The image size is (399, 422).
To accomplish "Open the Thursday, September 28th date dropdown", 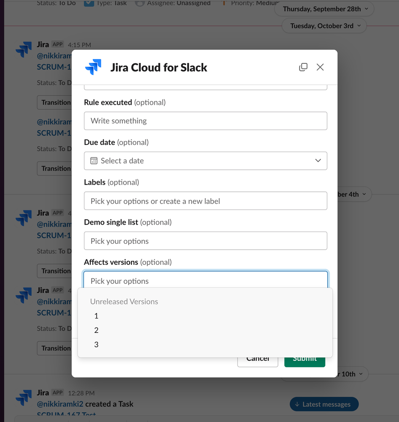I will tap(324, 9).
